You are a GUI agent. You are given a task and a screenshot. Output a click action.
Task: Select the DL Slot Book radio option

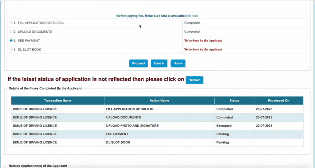[11, 49]
